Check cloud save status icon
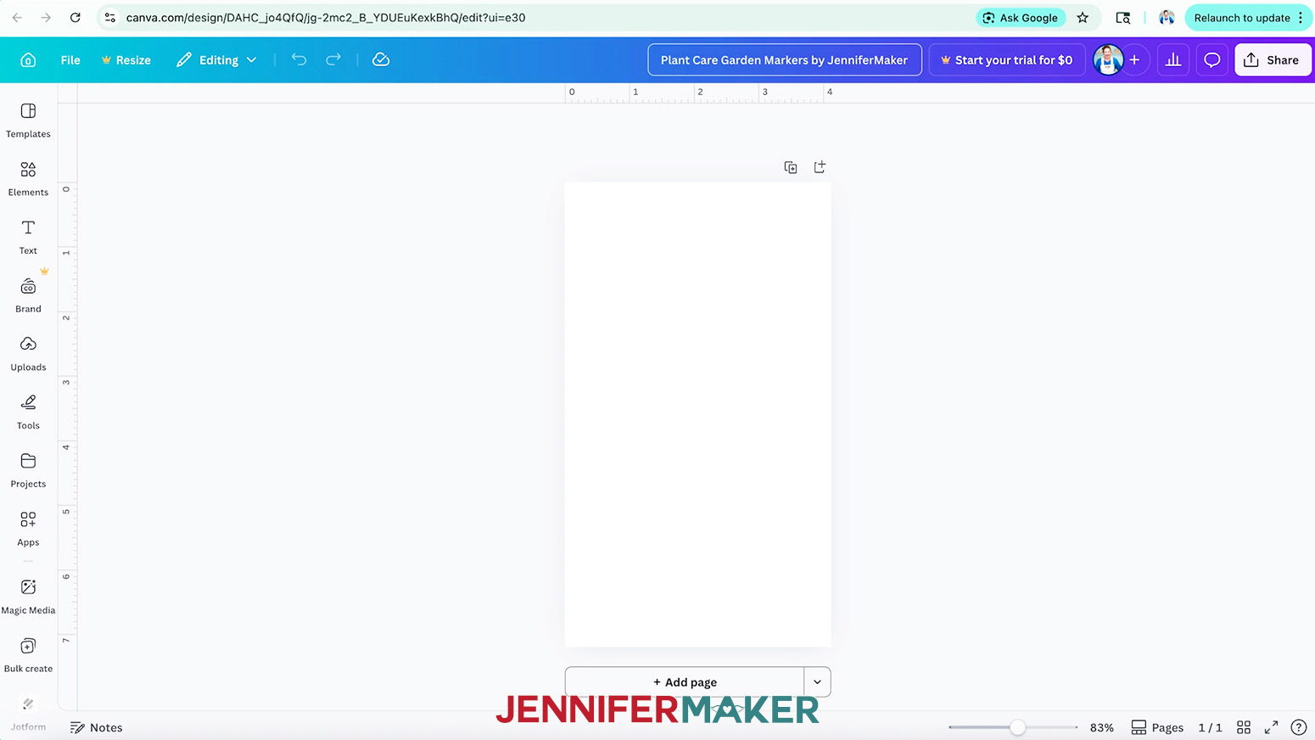 pyautogui.click(x=381, y=59)
